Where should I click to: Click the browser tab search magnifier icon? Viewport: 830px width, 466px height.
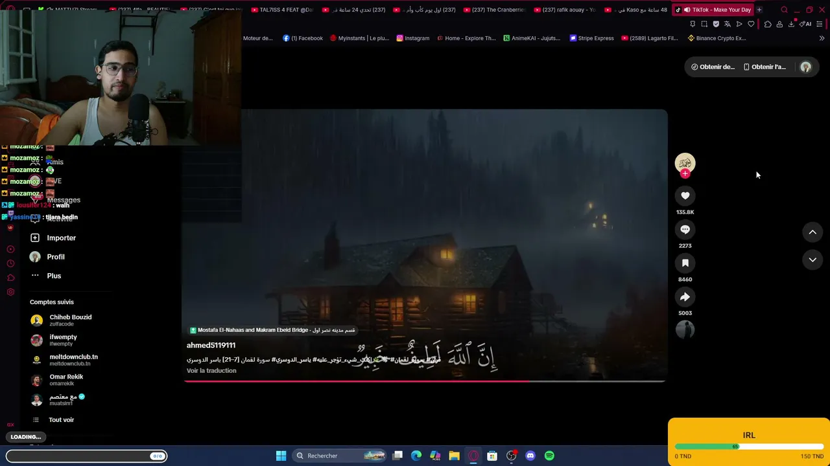(x=784, y=10)
